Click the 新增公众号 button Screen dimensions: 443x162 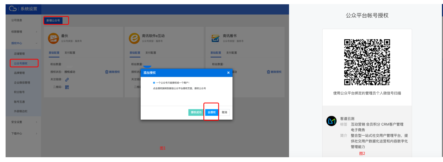pyautogui.click(x=53, y=21)
